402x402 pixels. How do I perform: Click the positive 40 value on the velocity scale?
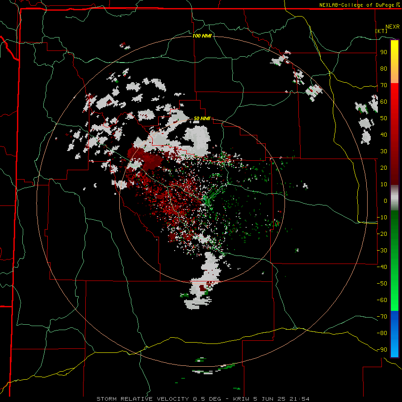pyautogui.click(x=384, y=134)
